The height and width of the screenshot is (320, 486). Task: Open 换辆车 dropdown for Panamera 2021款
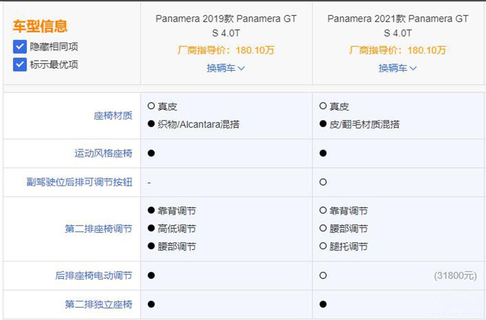[398, 68]
